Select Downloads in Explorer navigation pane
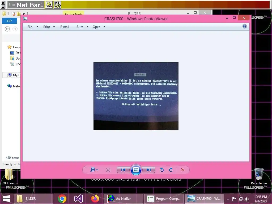This screenshot has height=204, width=272. point(15,58)
